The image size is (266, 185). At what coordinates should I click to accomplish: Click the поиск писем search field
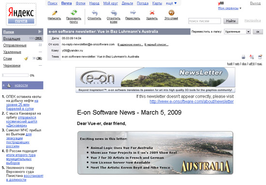coord(205,21)
